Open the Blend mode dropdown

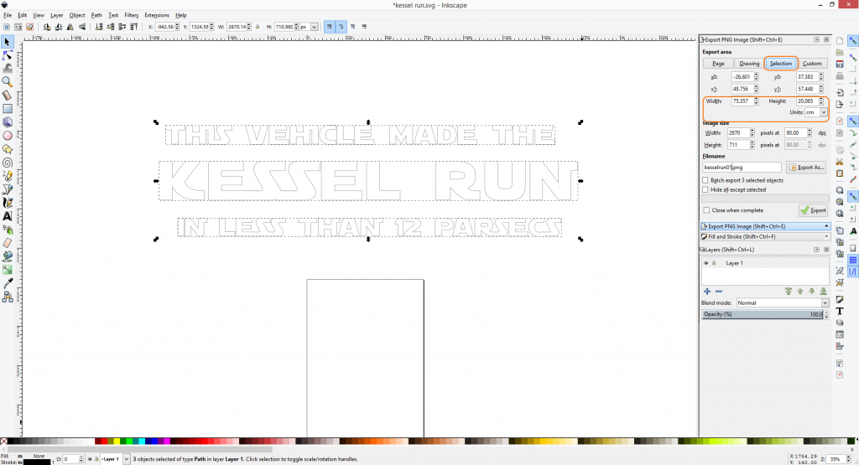[782, 302]
